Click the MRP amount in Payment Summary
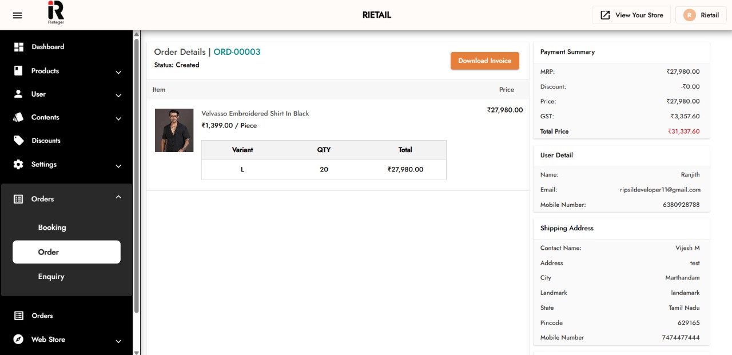 click(x=683, y=72)
